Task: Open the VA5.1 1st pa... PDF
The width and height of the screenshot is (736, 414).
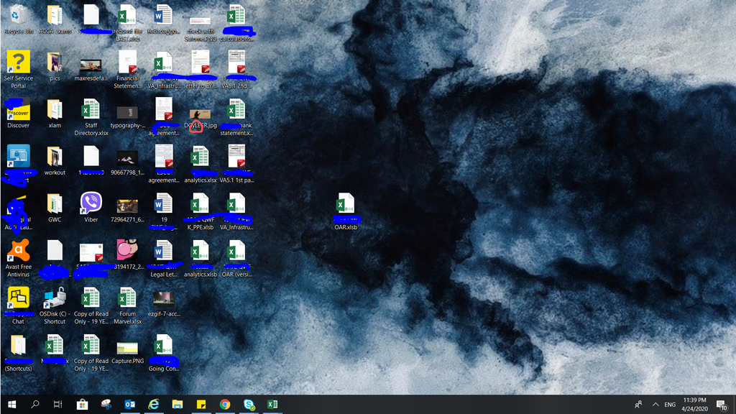Action: coord(236,164)
